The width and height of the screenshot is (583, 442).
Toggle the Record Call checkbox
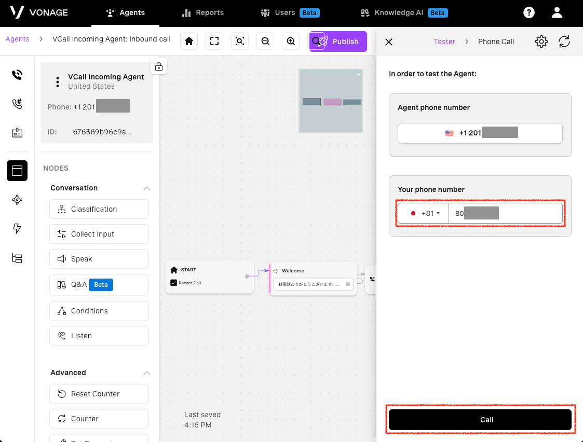173,283
